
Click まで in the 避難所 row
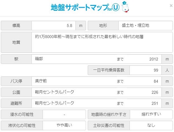pos(120,104)
